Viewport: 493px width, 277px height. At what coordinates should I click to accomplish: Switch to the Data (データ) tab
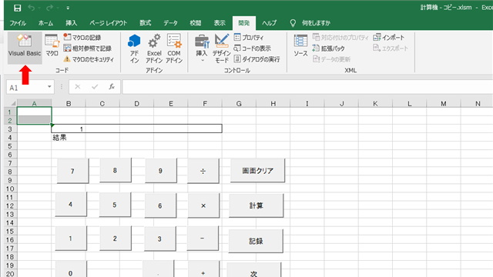[170, 23]
